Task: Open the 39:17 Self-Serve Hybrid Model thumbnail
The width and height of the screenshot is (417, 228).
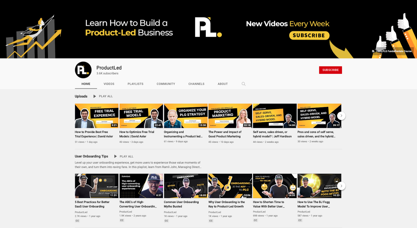Action: (319, 116)
